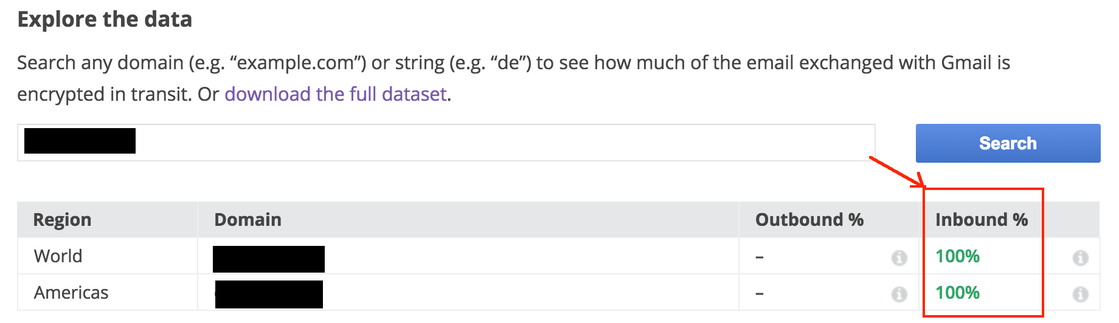
Task: Click the Americas region cell
Action: point(71,293)
